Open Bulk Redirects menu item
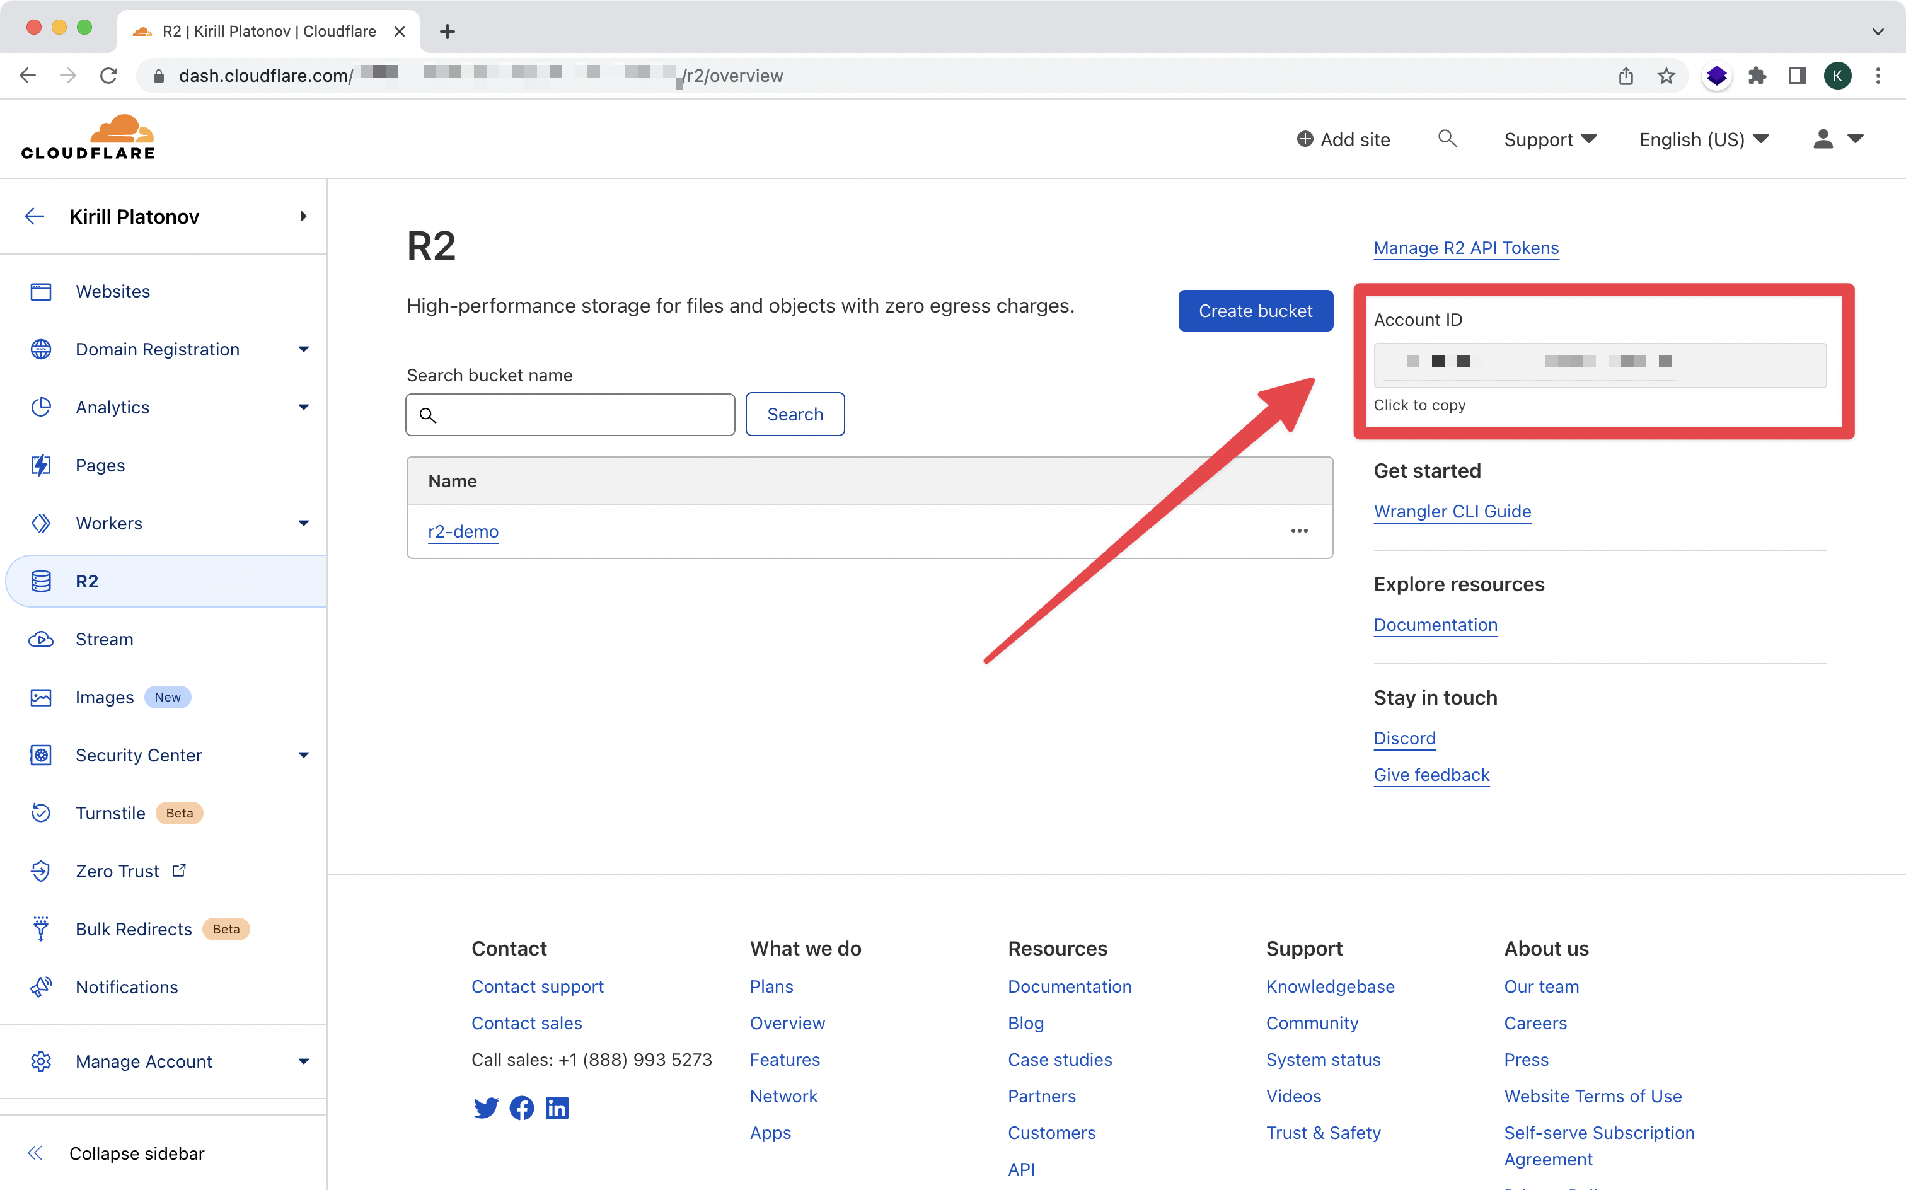This screenshot has width=1906, height=1190. click(x=134, y=928)
